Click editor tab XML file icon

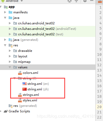pyautogui.click(x=100, y=2)
